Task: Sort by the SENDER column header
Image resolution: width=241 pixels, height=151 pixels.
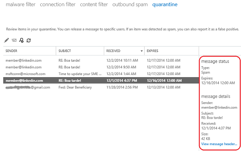Action: coord(11,51)
